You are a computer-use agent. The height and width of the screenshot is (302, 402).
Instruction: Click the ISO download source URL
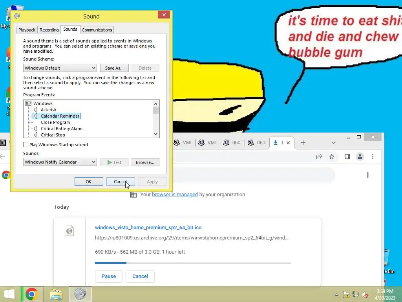(192, 238)
